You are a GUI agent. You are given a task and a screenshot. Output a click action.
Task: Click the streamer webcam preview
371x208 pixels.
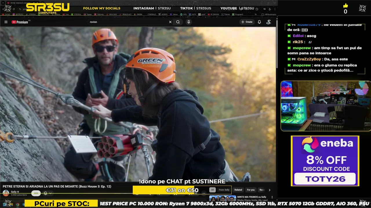[x=325, y=106]
